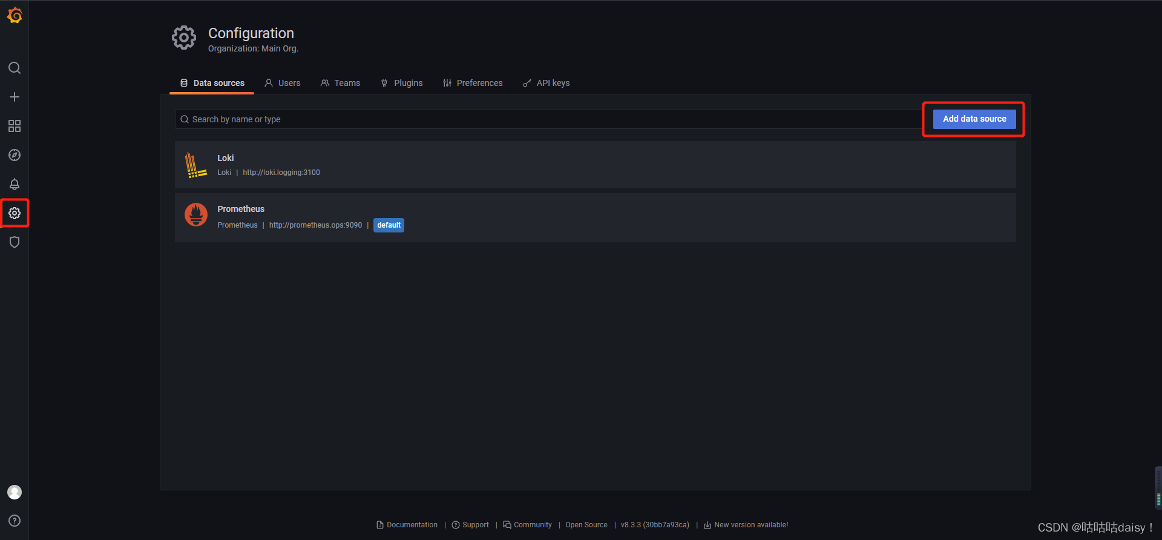Click the Prometheus flame logo
Screen dimensions: 1162x540
click(195, 214)
